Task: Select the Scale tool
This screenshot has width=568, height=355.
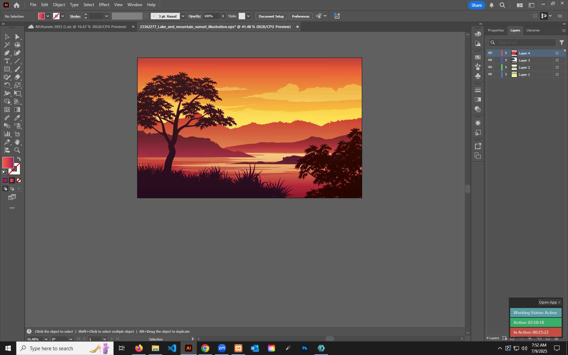Action: pyautogui.click(x=17, y=85)
